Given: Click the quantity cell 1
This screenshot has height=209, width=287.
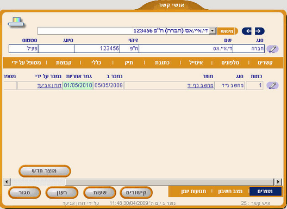Looking at the screenshot, I should point(254,86).
